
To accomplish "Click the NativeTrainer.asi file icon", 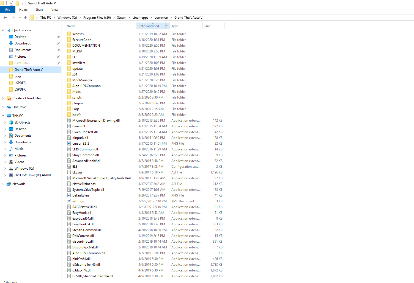I will pos(69,184).
